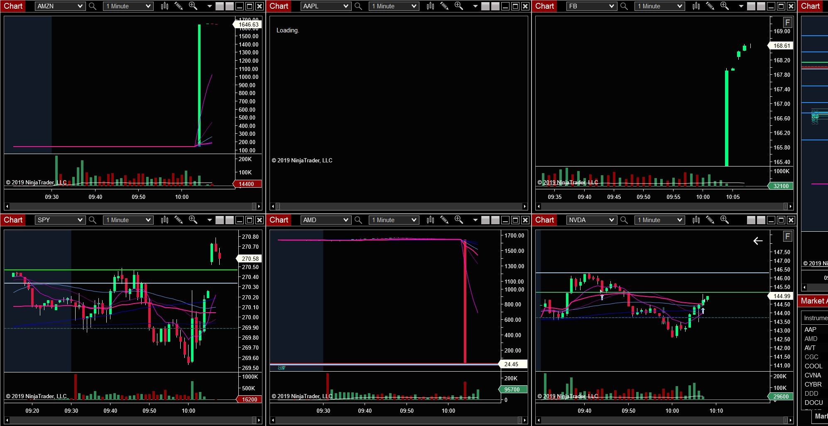Activate zoom-in tool in the FB chart
The width and height of the screenshot is (828, 426).
[725, 6]
